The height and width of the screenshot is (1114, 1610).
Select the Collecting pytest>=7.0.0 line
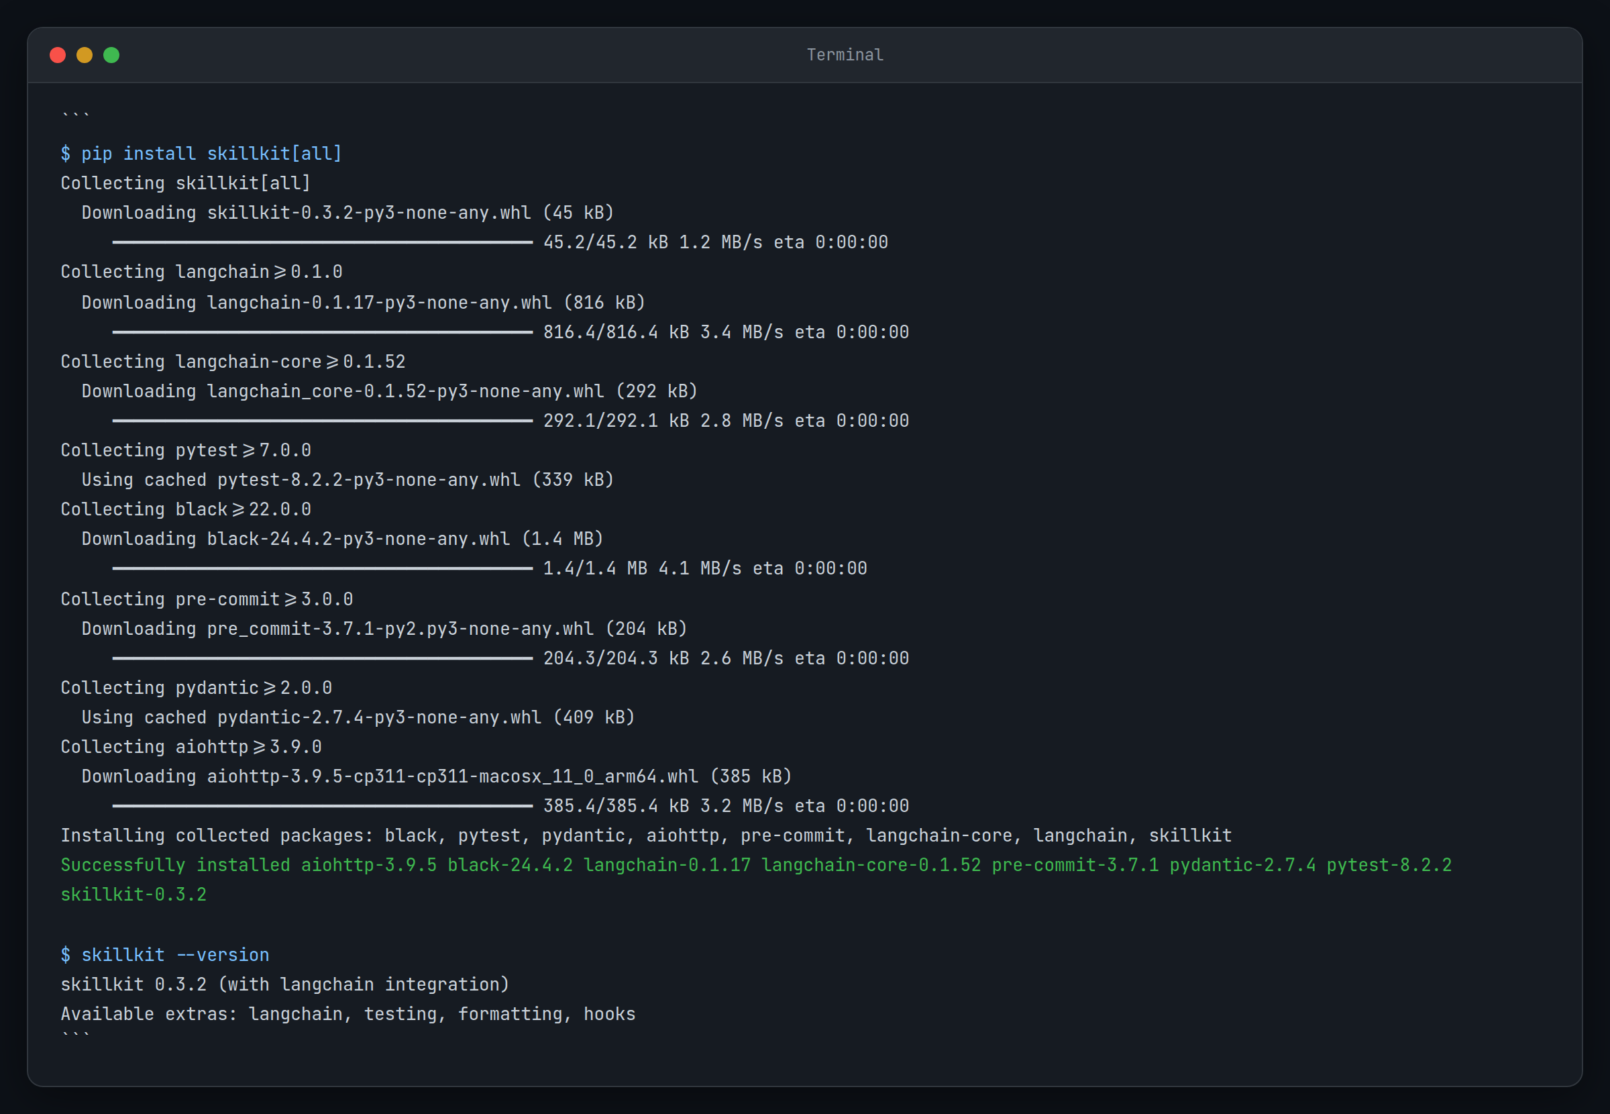[185, 450]
